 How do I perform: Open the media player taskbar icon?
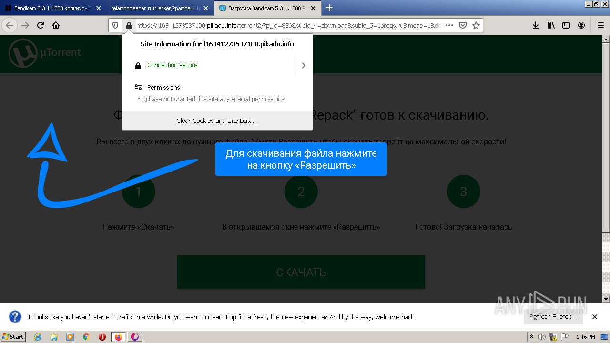point(70,337)
